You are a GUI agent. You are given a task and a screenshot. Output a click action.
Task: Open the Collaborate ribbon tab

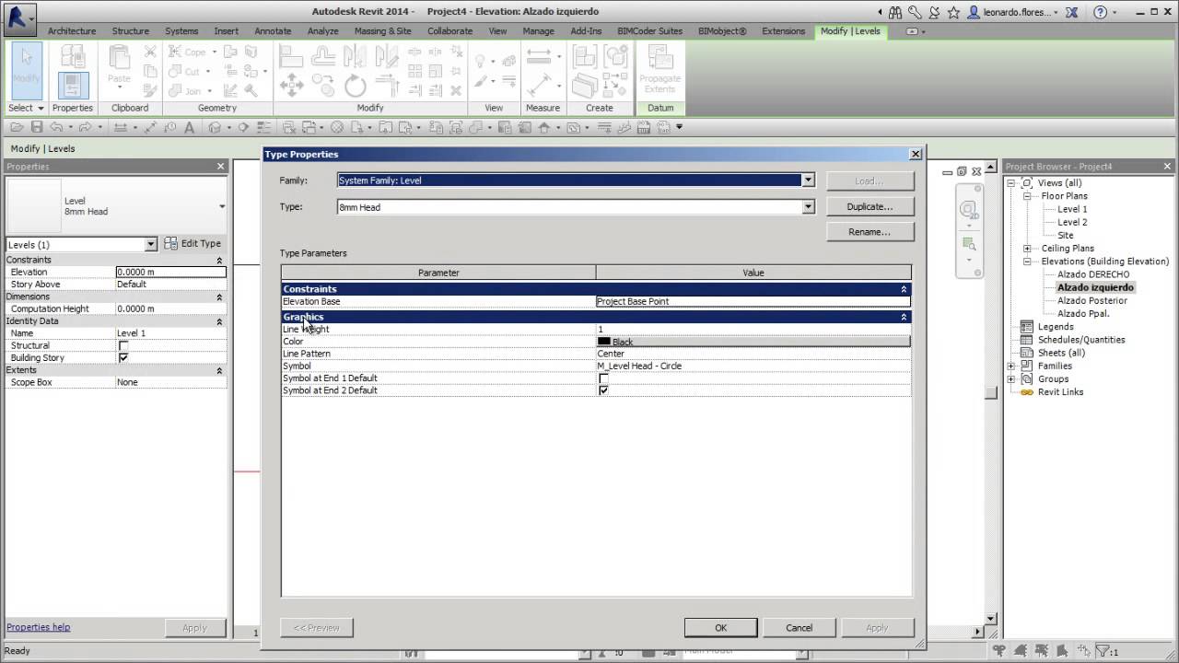(450, 30)
